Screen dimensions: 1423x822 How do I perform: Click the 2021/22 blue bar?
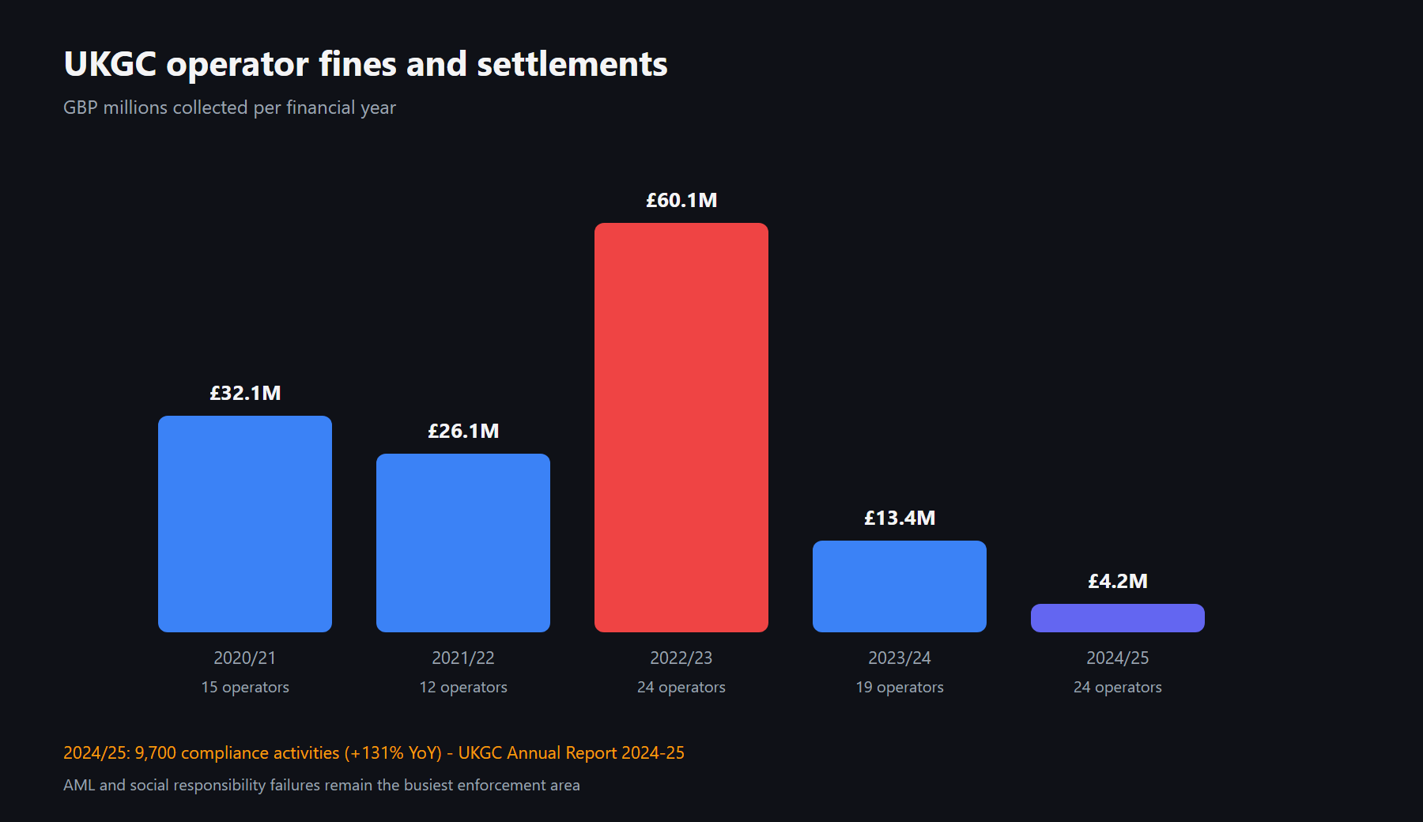[463, 543]
